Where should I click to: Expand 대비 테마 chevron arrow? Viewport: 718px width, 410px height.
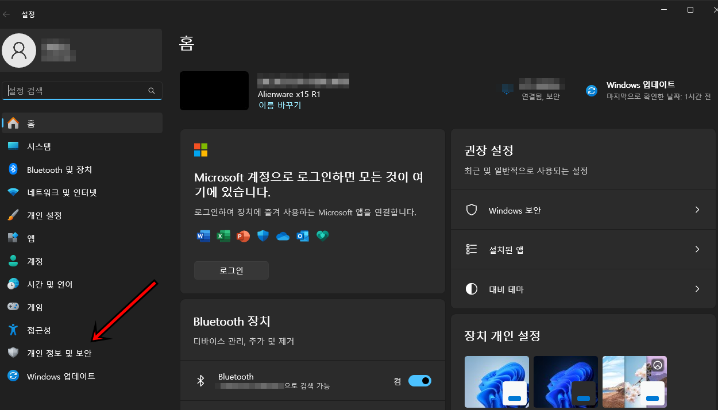[697, 289]
